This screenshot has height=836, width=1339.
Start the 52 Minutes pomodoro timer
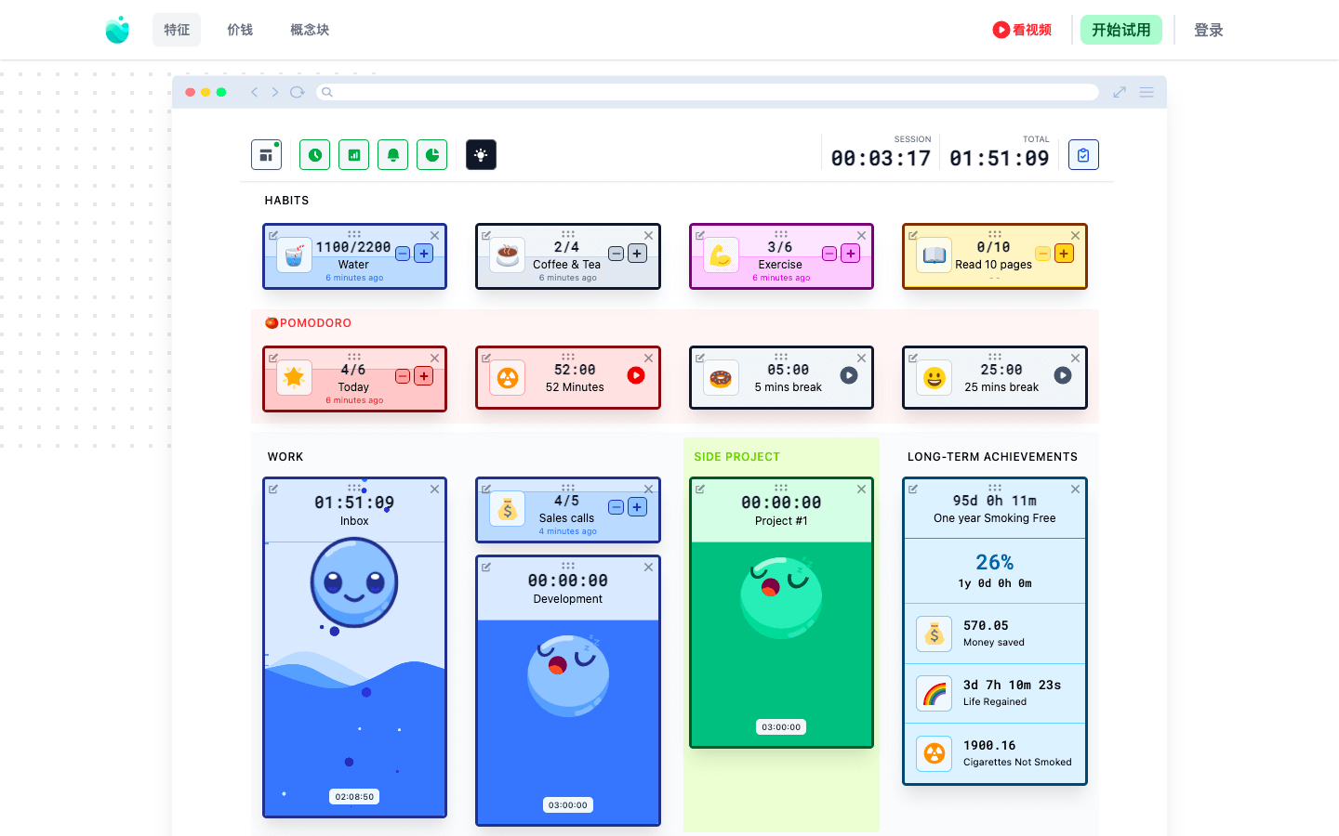pyautogui.click(x=636, y=375)
